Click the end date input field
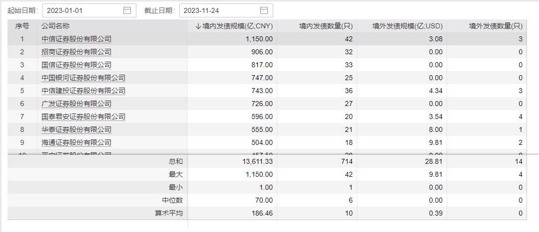This screenshot has width=539, height=232. tap(219, 10)
